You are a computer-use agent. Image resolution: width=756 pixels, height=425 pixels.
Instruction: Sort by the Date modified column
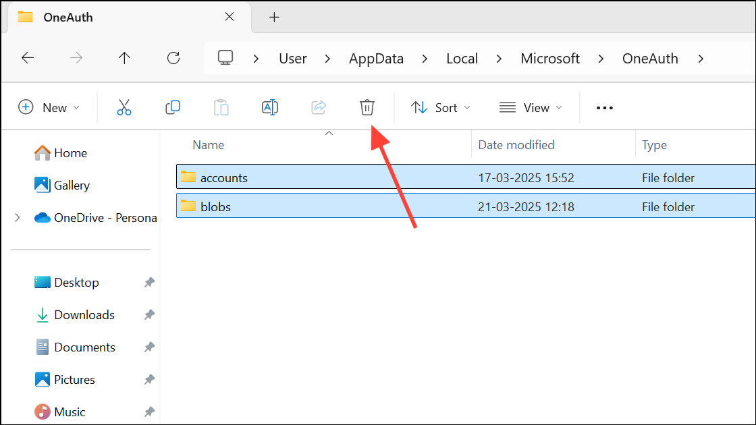click(516, 145)
